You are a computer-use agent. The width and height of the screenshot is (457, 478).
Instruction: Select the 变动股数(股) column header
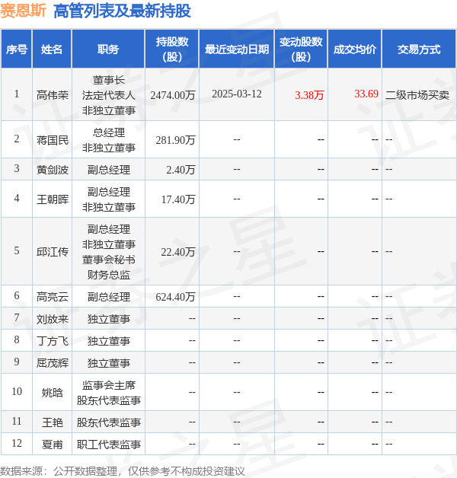click(x=301, y=49)
